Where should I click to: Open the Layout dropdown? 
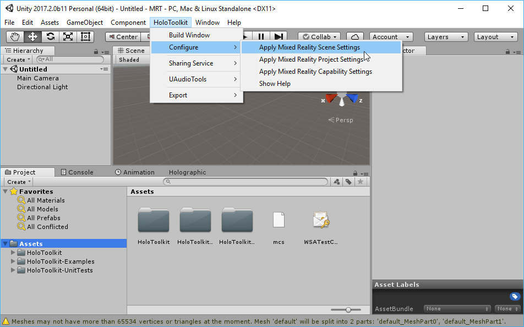pos(495,36)
